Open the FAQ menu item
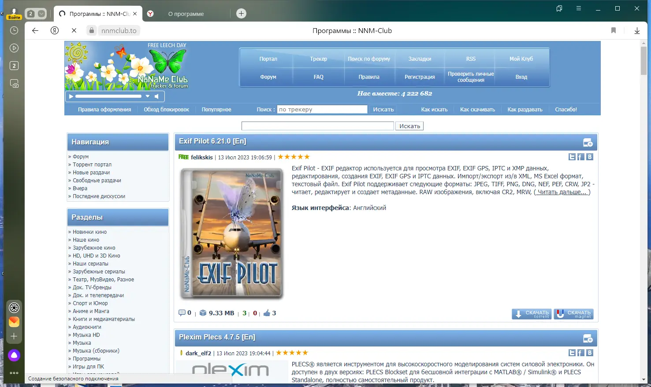The width and height of the screenshot is (651, 387). [x=319, y=77]
